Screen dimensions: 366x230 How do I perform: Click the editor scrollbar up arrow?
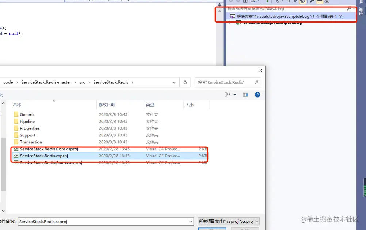pos(220,11)
